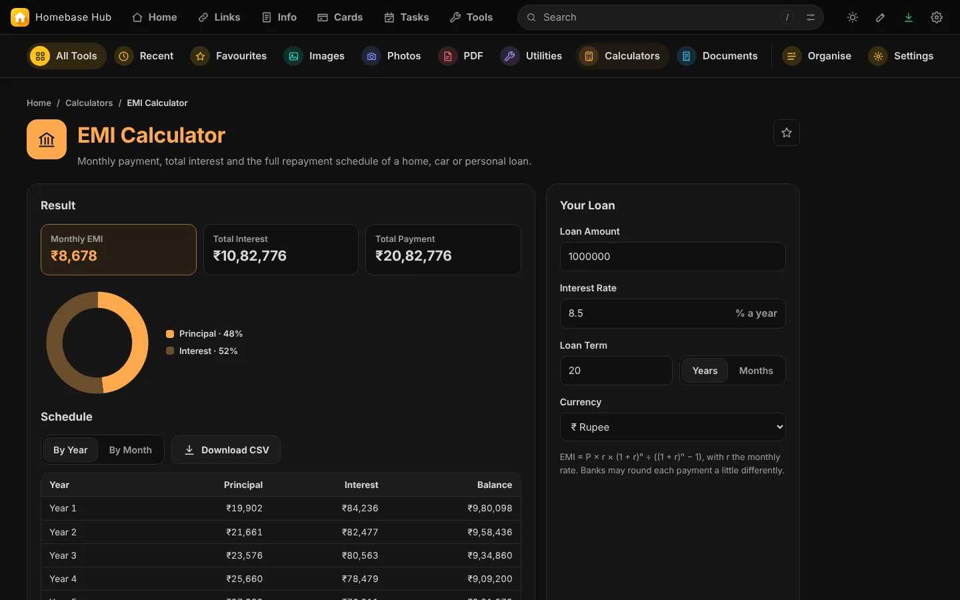Click the Homebase Hub logo icon
The width and height of the screenshot is (960, 600).
tap(20, 17)
